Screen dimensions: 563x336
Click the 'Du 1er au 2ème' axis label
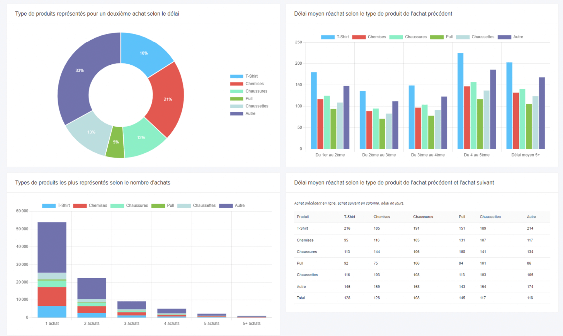(x=330, y=155)
